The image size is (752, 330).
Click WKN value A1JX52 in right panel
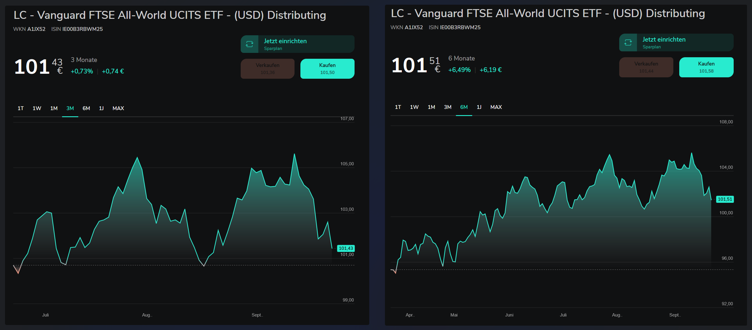(414, 27)
